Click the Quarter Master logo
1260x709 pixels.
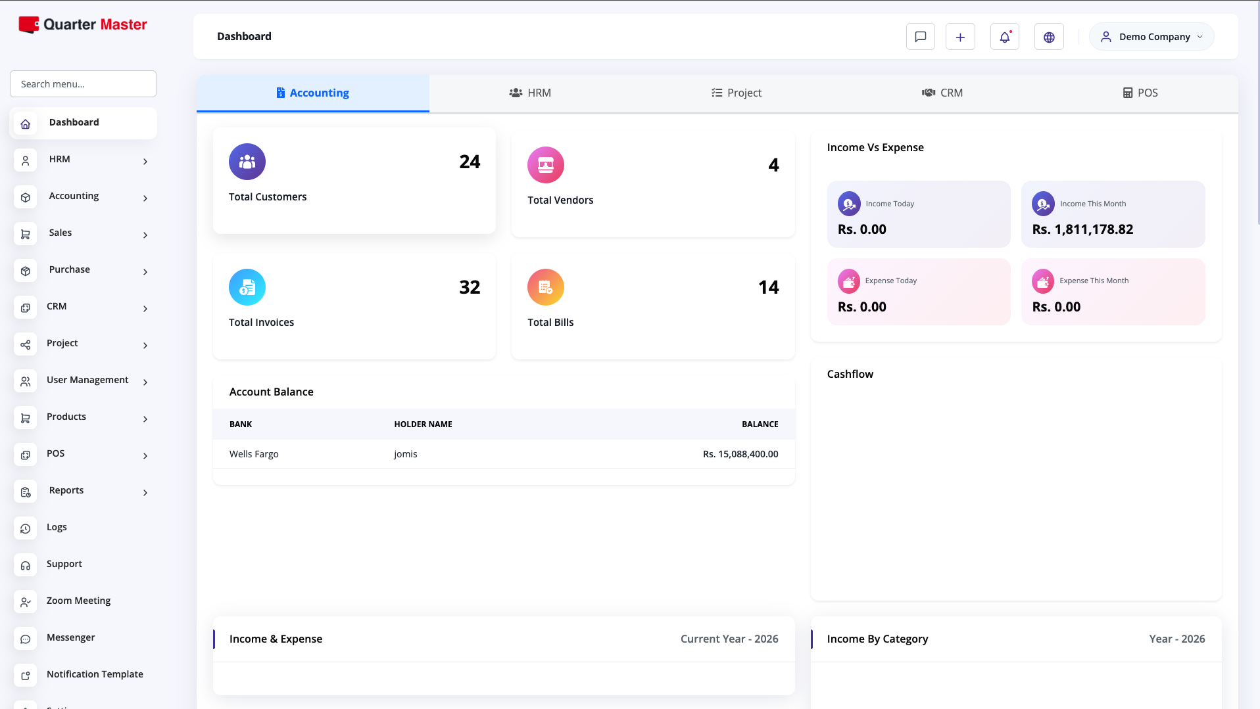[83, 25]
